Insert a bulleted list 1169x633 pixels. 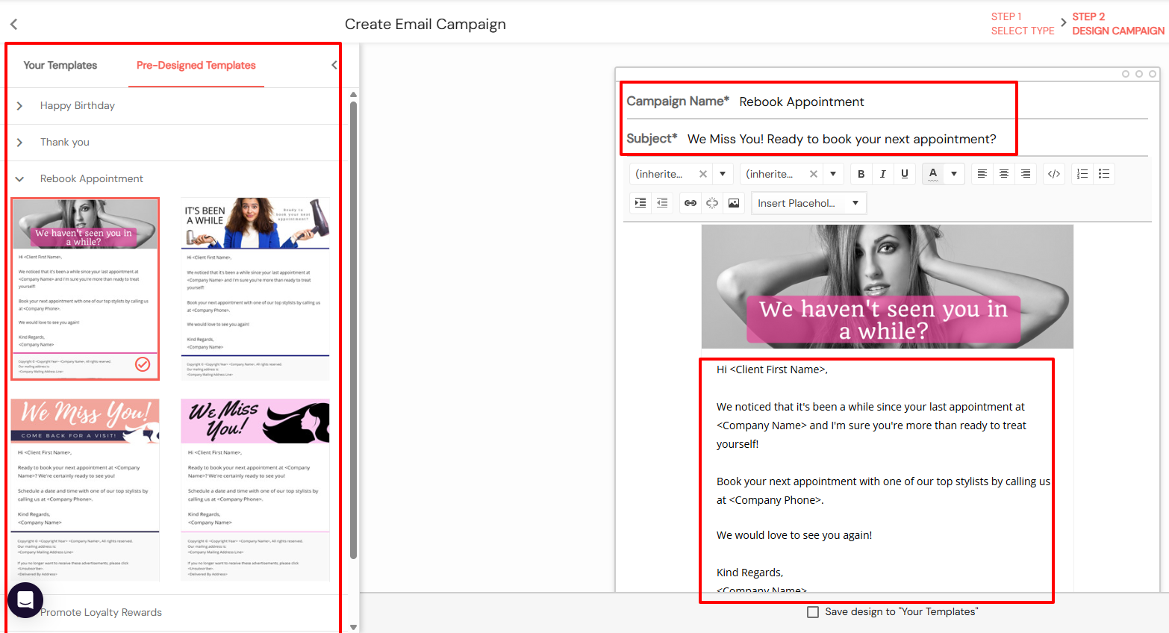pyautogui.click(x=1103, y=173)
